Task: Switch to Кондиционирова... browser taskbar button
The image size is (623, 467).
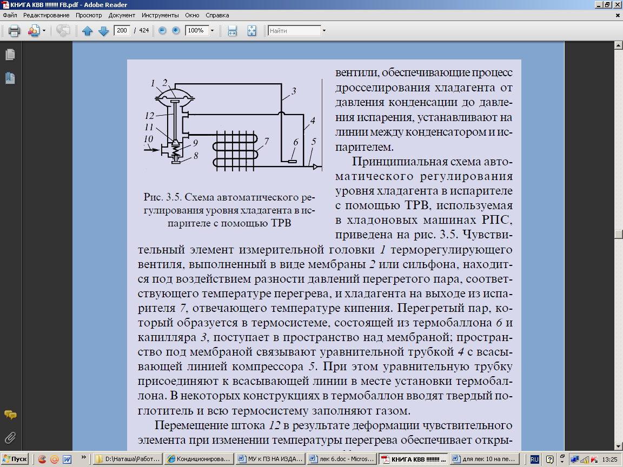Action: point(198,459)
